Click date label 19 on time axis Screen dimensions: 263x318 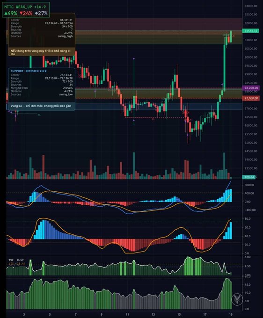pos(231,315)
